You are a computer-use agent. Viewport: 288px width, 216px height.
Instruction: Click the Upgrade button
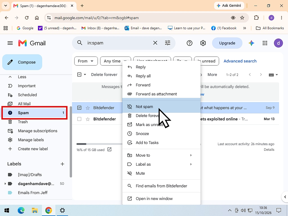click(x=227, y=43)
